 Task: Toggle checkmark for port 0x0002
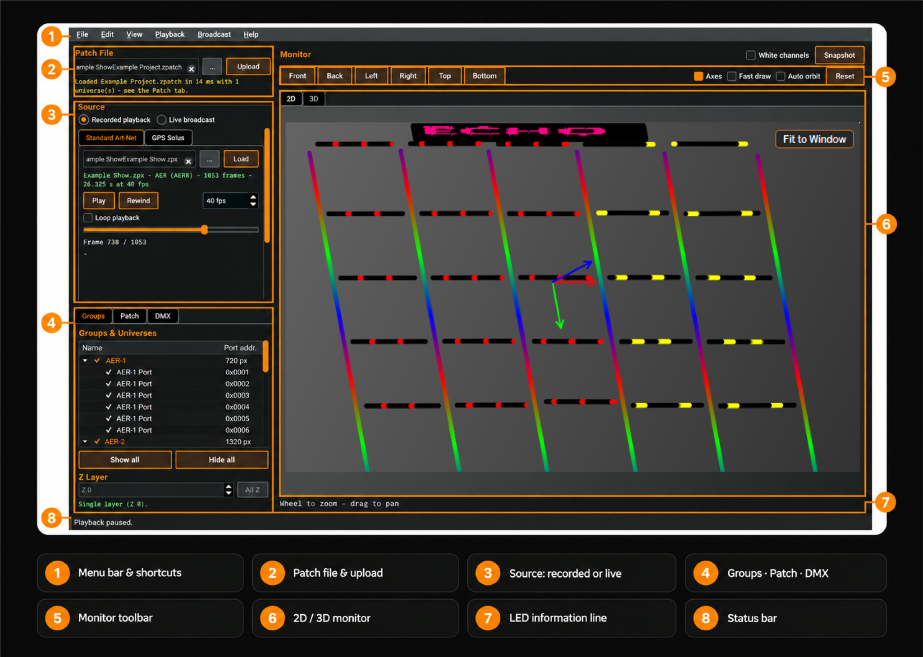coord(109,384)
